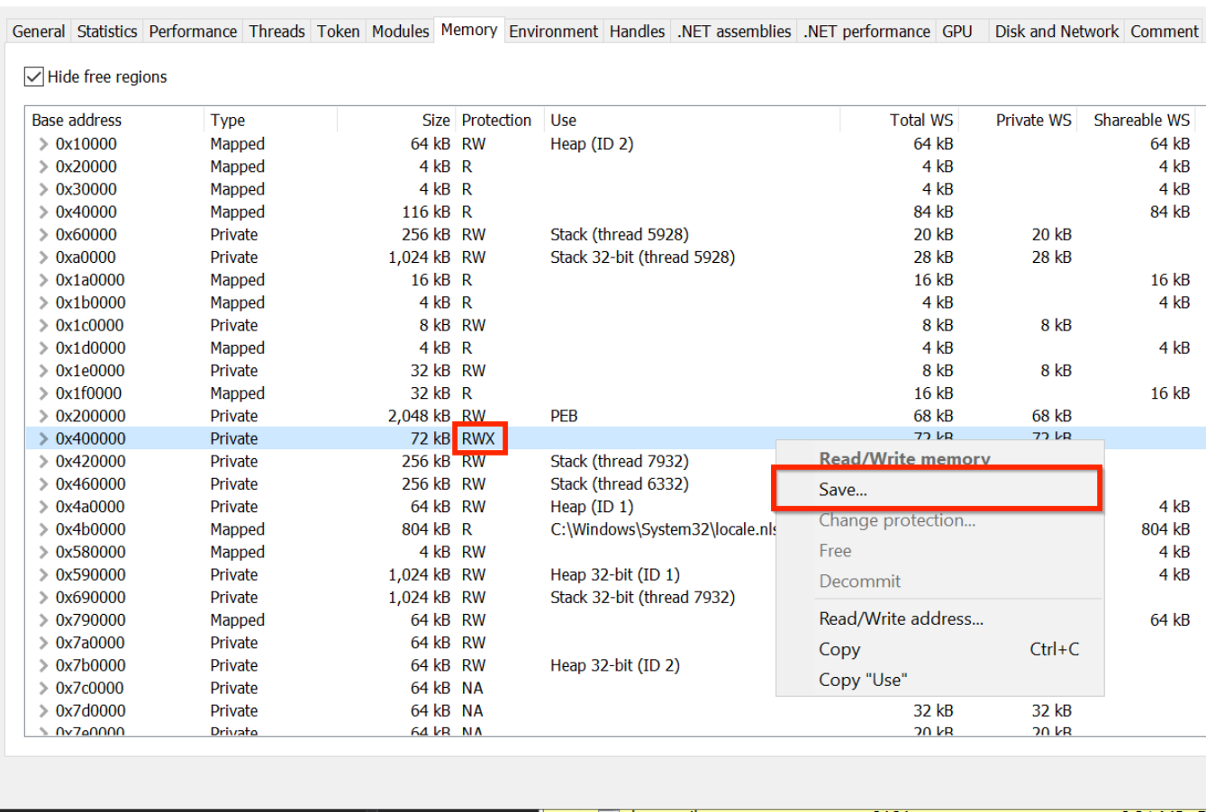Expand the 0x60000 memory region
The width and height of the screenshot is (1206, 812).
[42, 234]
